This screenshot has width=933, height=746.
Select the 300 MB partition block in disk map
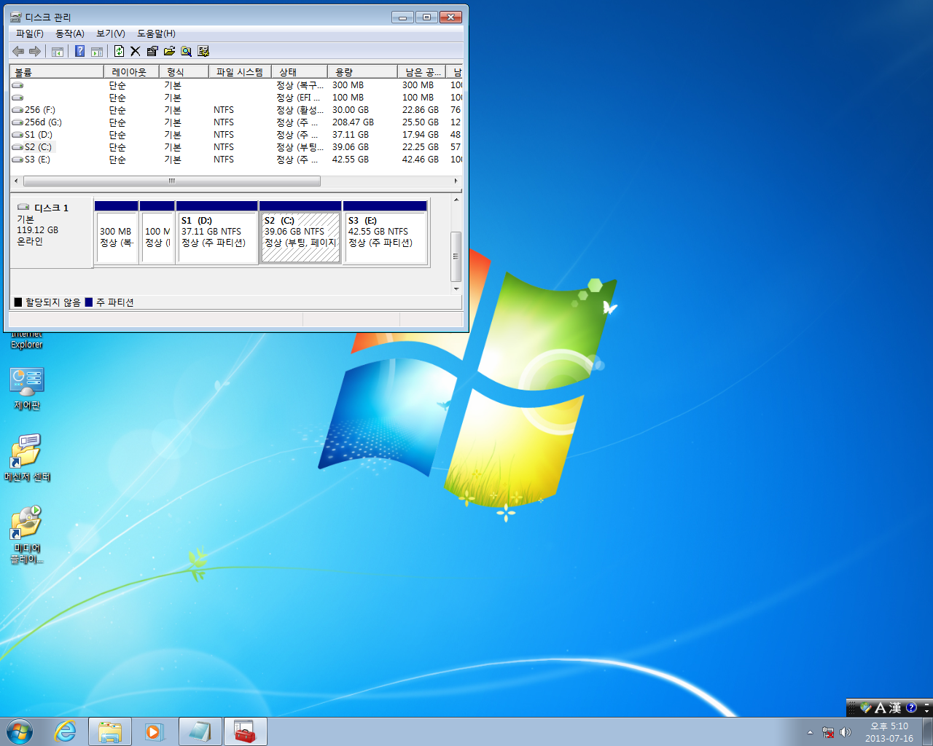click(117, 232)
